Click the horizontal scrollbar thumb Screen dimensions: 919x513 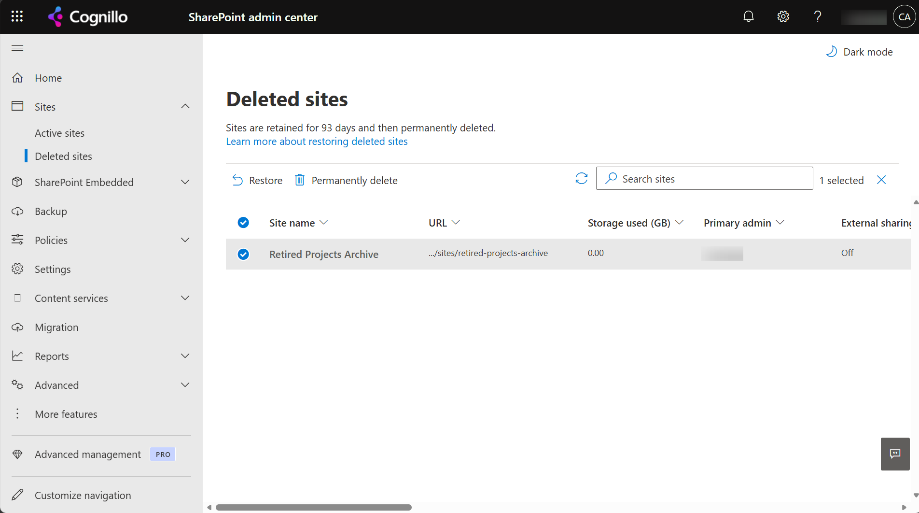(x=314, y=507)
